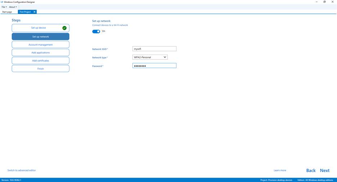Click the Edition: All Windows desktop editions status
The image size is (337, 182).
[x=315, y=180]
